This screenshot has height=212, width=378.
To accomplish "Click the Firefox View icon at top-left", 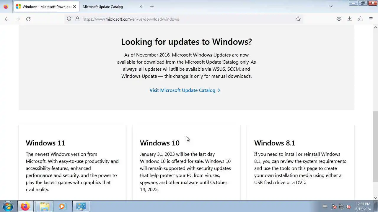I will pyautogui.click(x=6, y=6).
